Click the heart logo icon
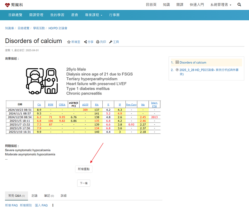The height and width of the screenshot is (212, 249). pyautogui.click(x=7, y=5)
